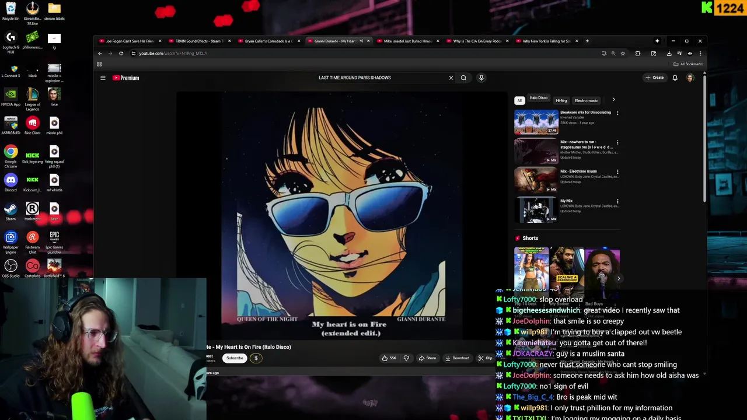Click the YouTube Premium logo
The height and width of the screenshot is (420, 747).
[125, 78]
